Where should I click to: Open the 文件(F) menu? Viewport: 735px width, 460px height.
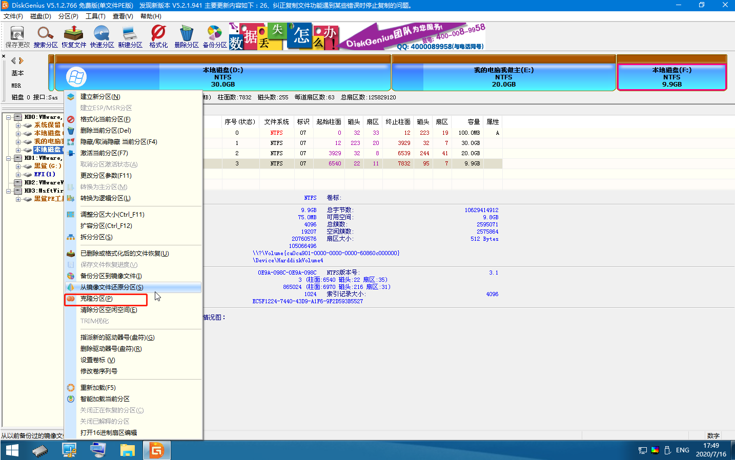[13, 16]
